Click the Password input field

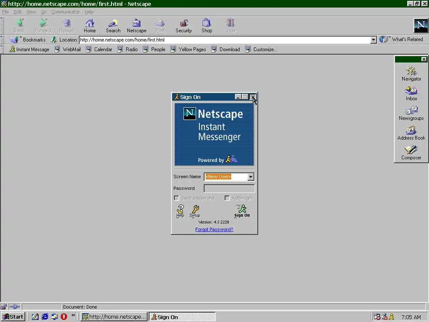click(x=229, y=188)
